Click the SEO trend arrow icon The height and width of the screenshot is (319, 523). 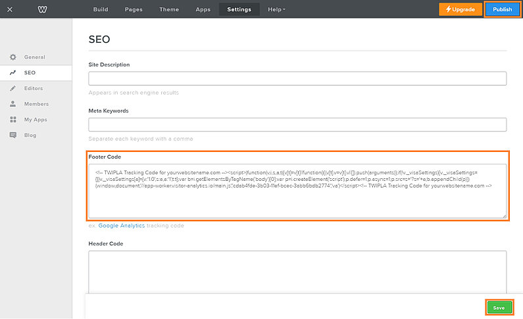[12, 73]
